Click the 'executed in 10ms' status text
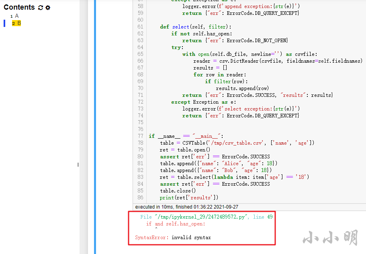Image resolution: width=366 pixels, height=254 pixels. pos(186,207)
